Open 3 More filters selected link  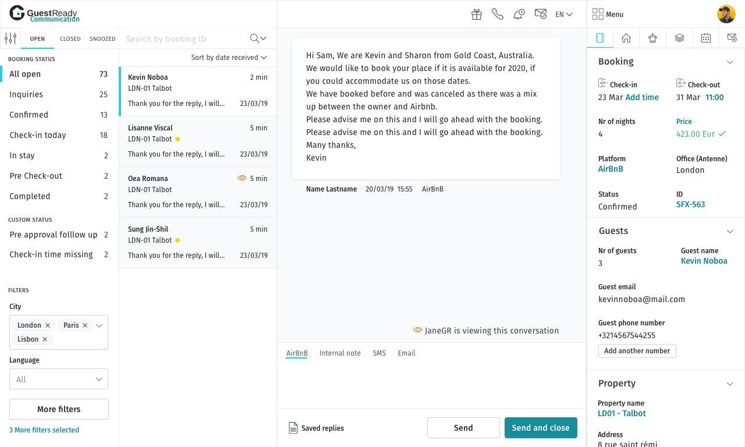(x=44, y=430)
